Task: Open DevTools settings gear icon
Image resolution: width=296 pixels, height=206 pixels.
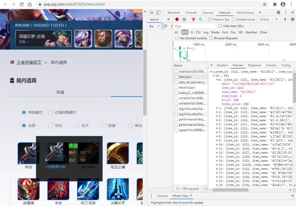Action: tap(278, 12)
